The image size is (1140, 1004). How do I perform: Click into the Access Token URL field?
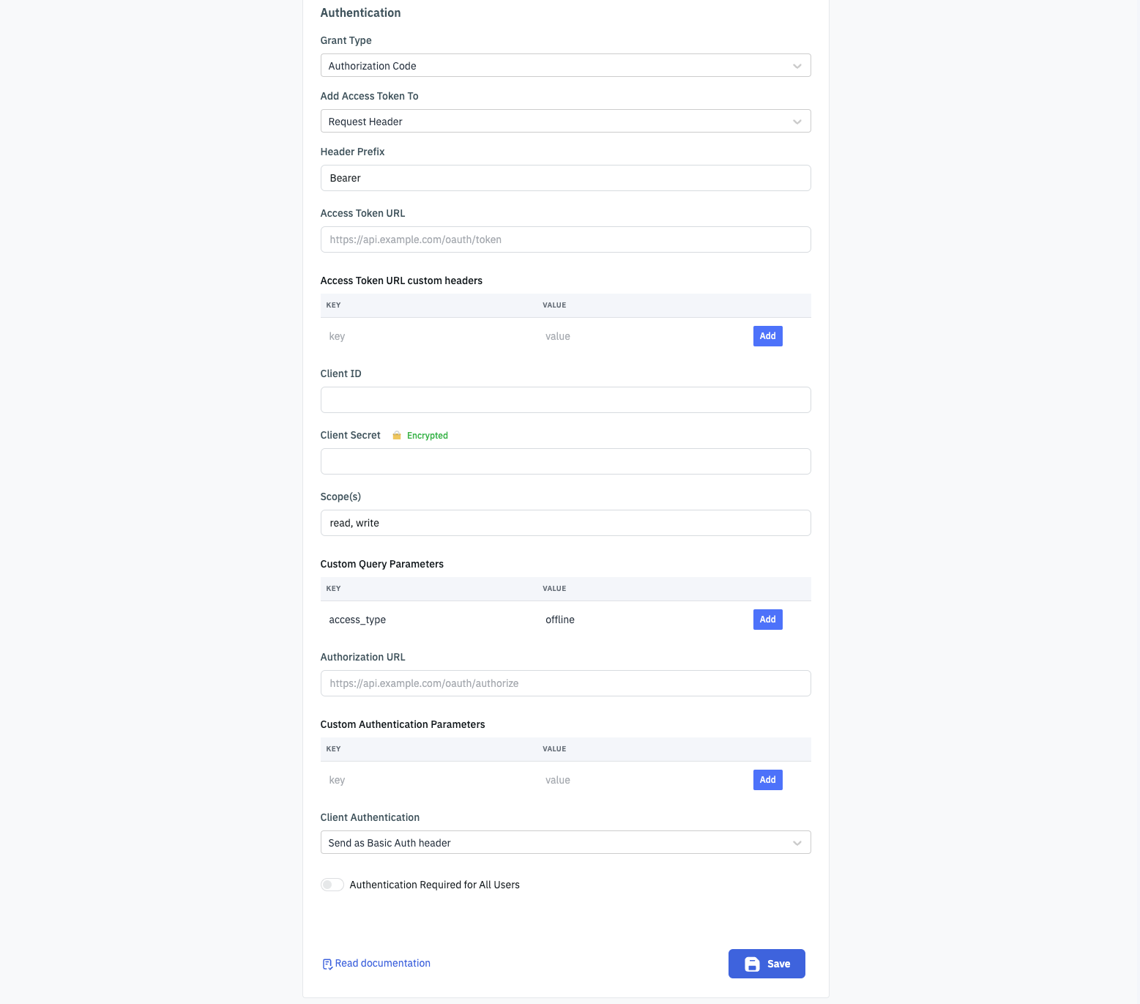pyautogui.click(x=565, y=239)
